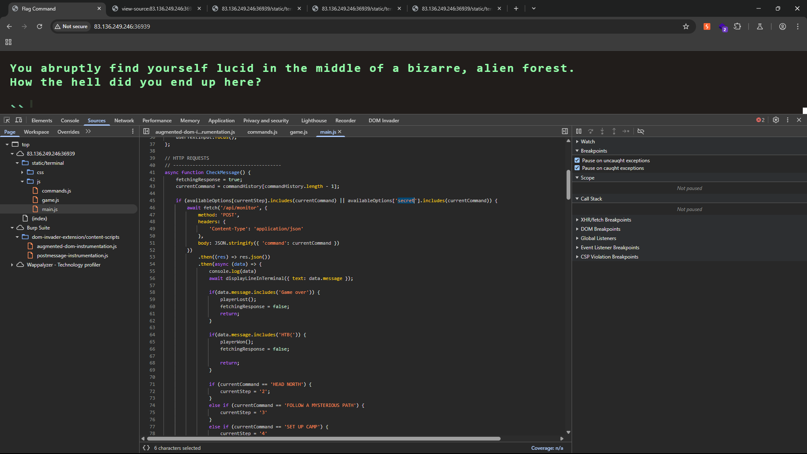Image resolution: width=807 pixels, height=454 pixels.
Task: Open the Application tab
Action: pyautogui.click(x=221, y=121)
